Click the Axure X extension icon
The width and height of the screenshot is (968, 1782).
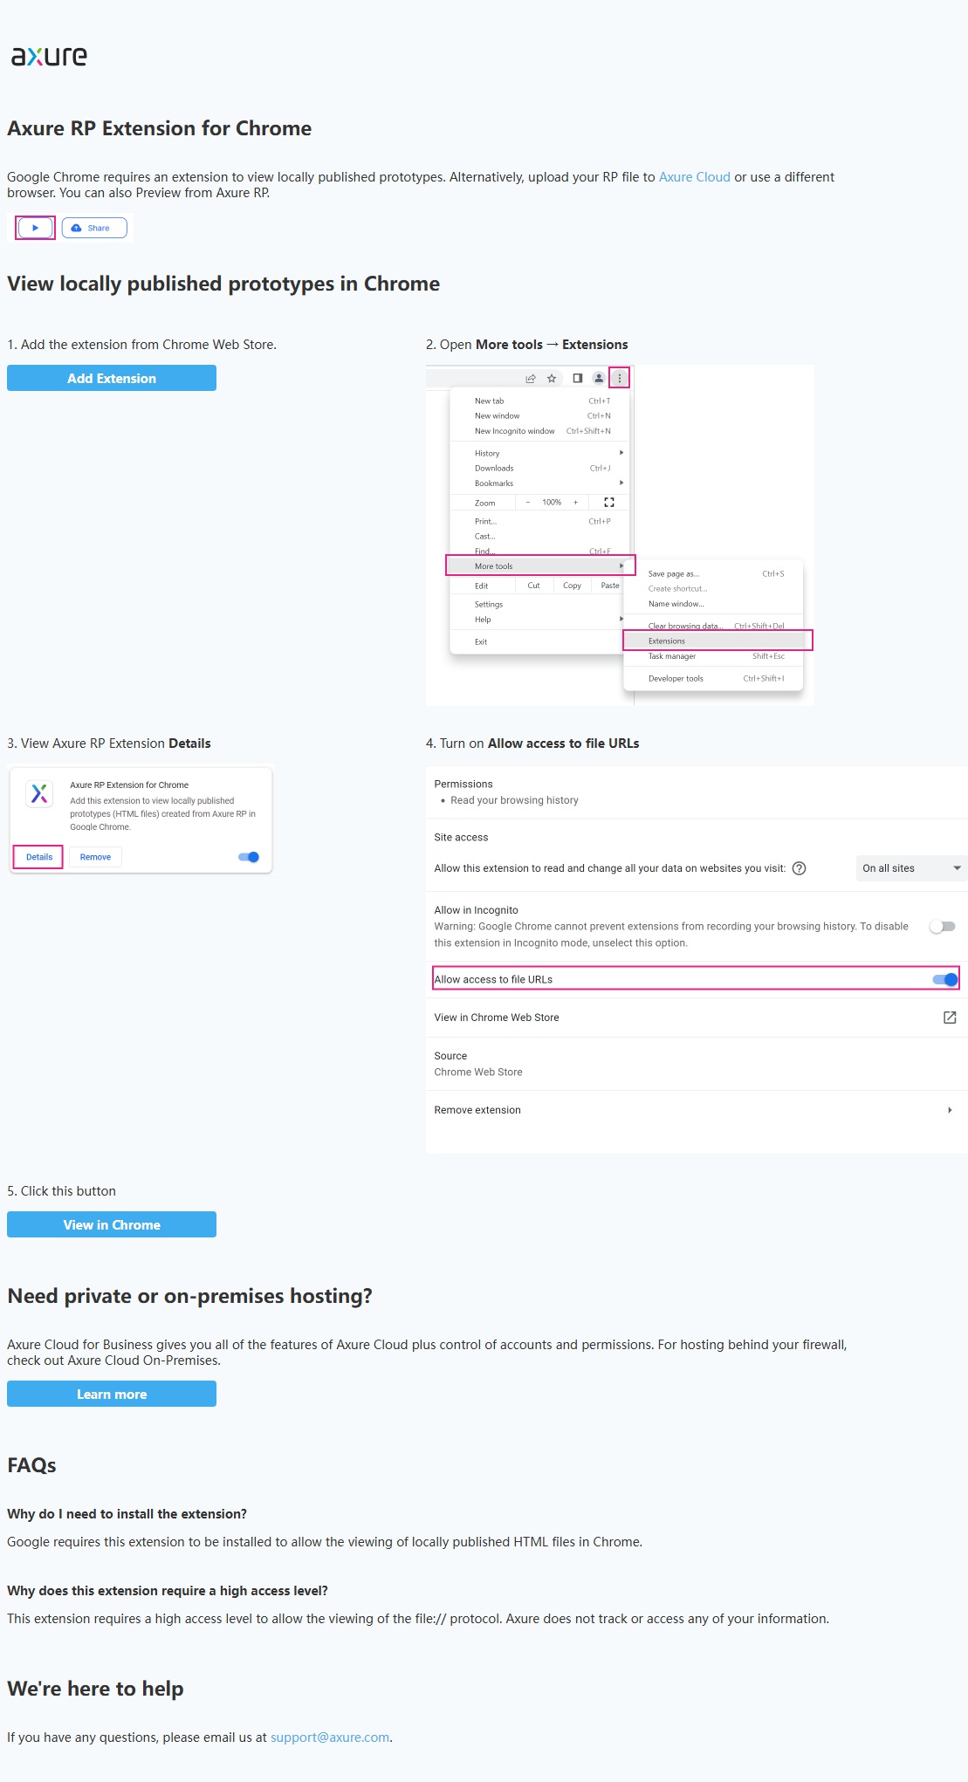(39, 793)
